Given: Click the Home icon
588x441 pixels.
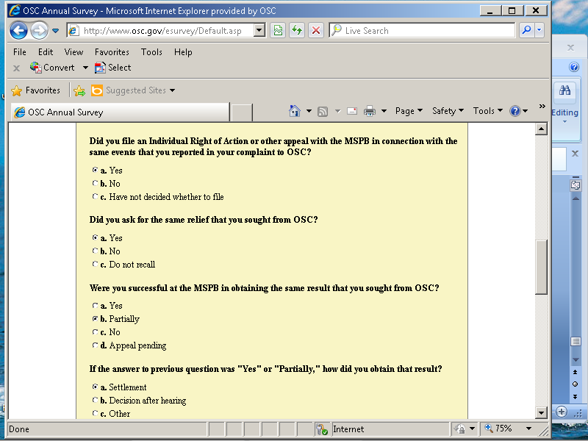Looking at the screenshot, I should (x=295, y=111).
